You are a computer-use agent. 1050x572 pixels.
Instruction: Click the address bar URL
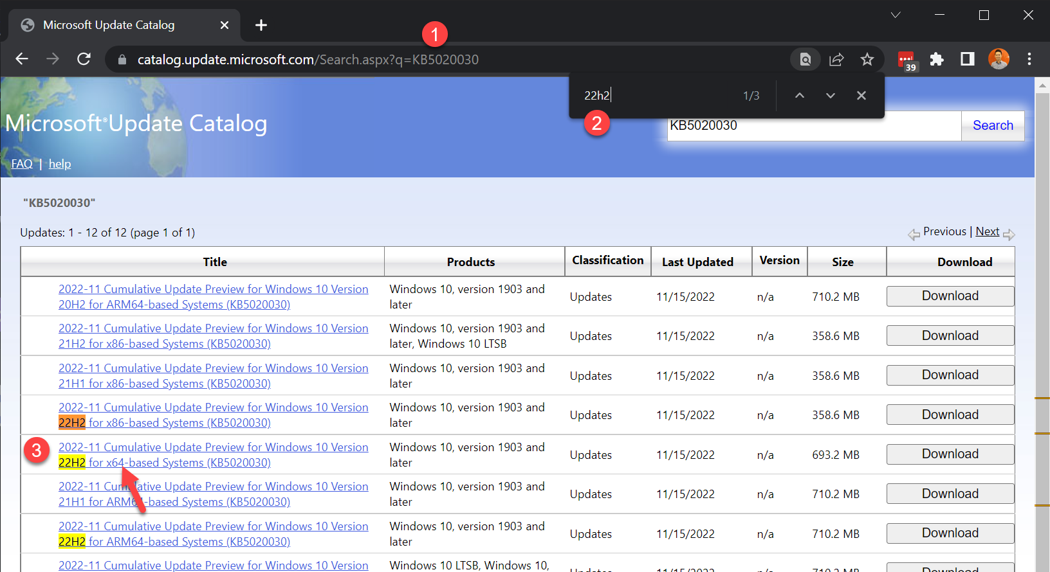click(x=308, y=60)
